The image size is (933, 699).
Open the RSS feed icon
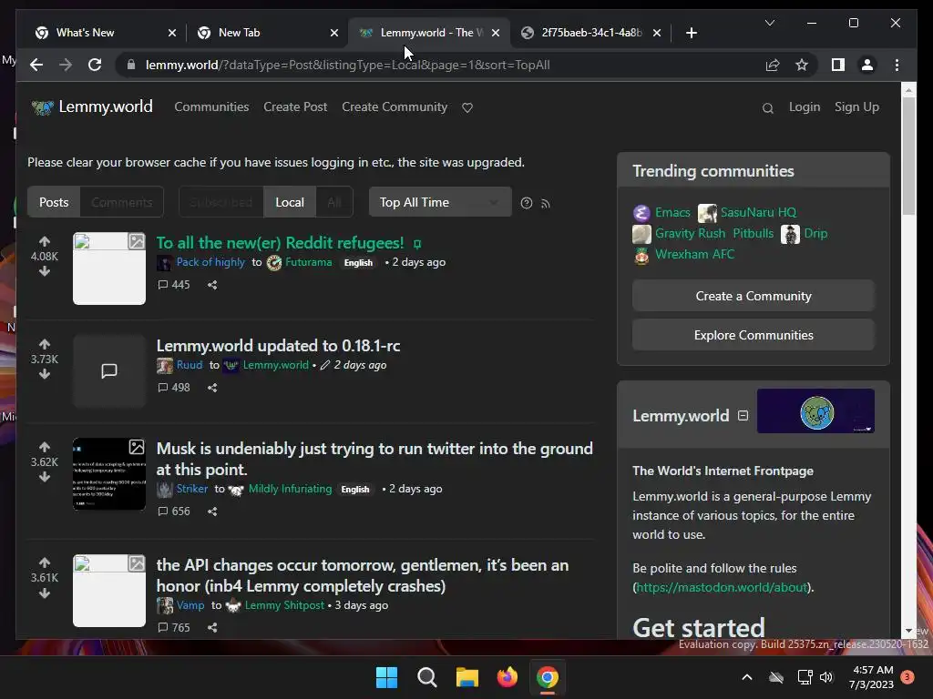(546, 204)
